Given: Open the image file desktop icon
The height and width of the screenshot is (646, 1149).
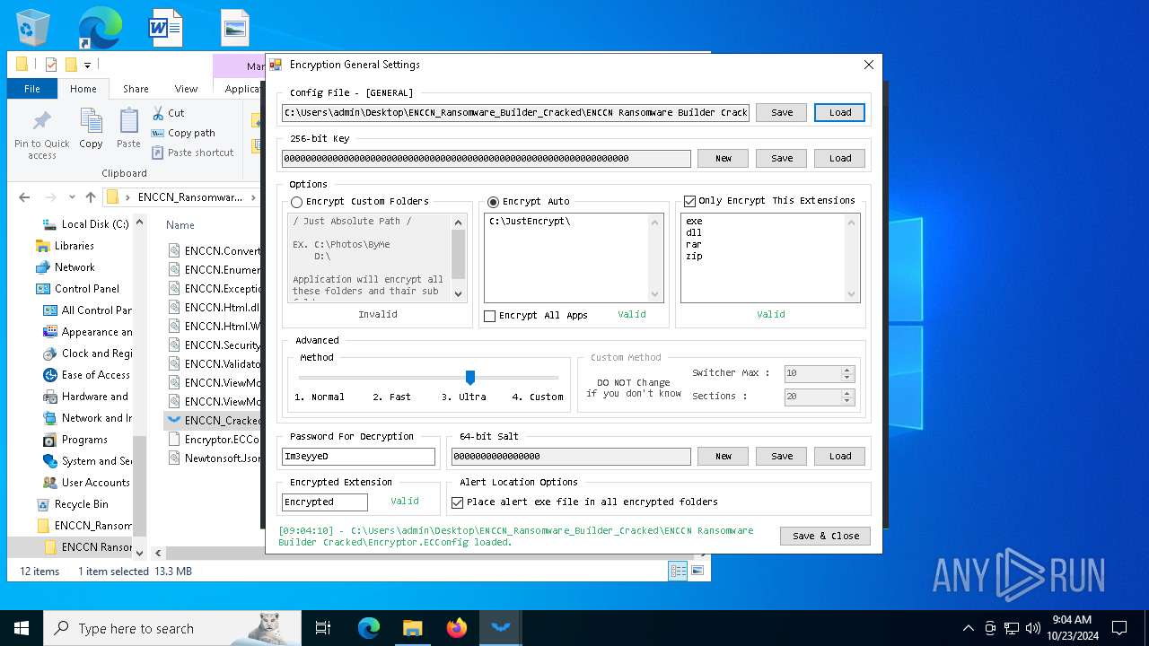Looking at the screenshot, I should [234, 27].
